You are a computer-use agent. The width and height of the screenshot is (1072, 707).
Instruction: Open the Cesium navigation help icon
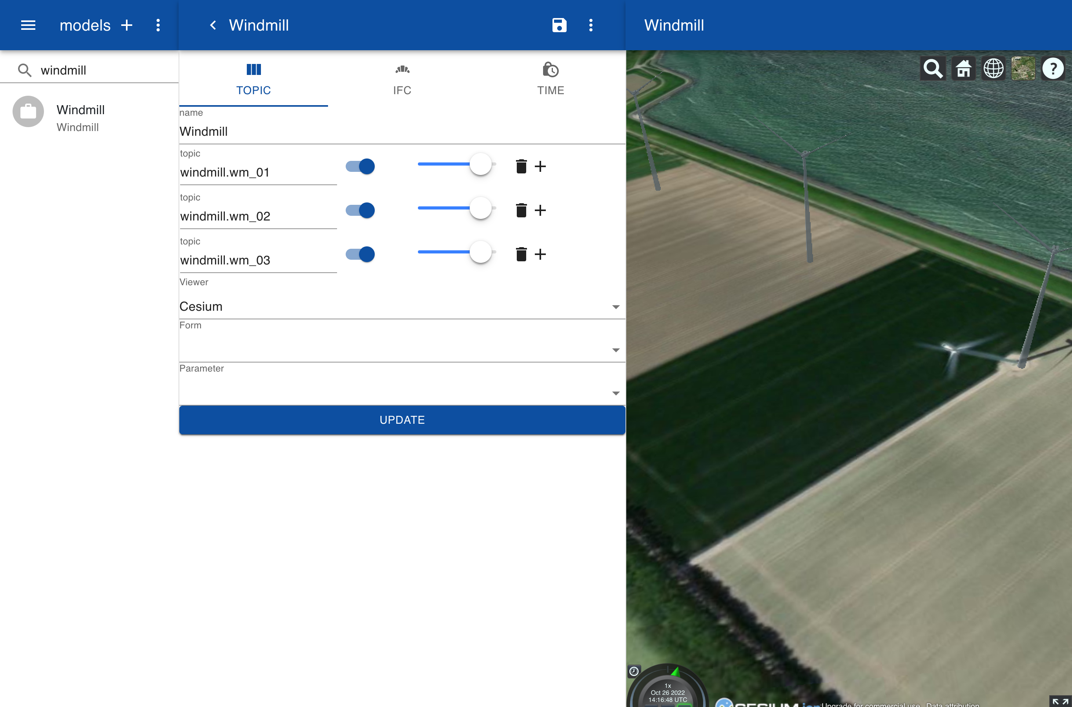(x=1053, y=69)
